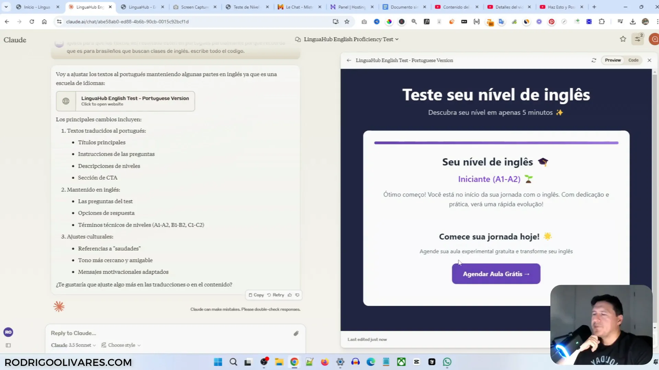Attach a file using the paperclip icon
The image size is (659, 370).
click(296, 333)
